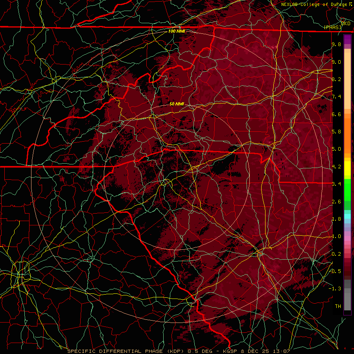Select the [PHAS] units label
The width and height of the screenshot is (354, 354).
point(332,27)
